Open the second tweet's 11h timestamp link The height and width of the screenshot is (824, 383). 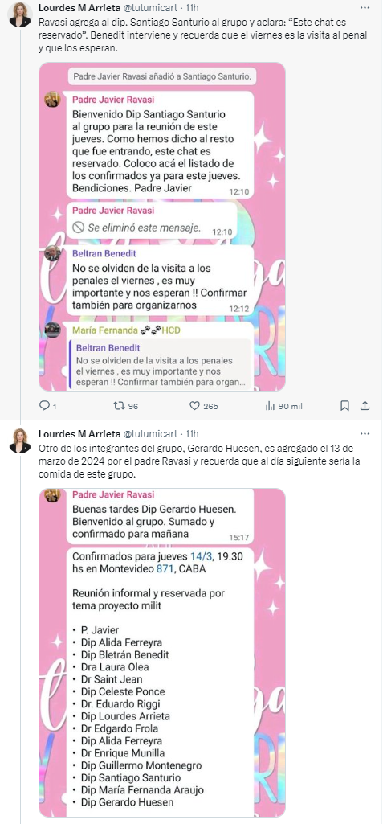tap(192, 434)
